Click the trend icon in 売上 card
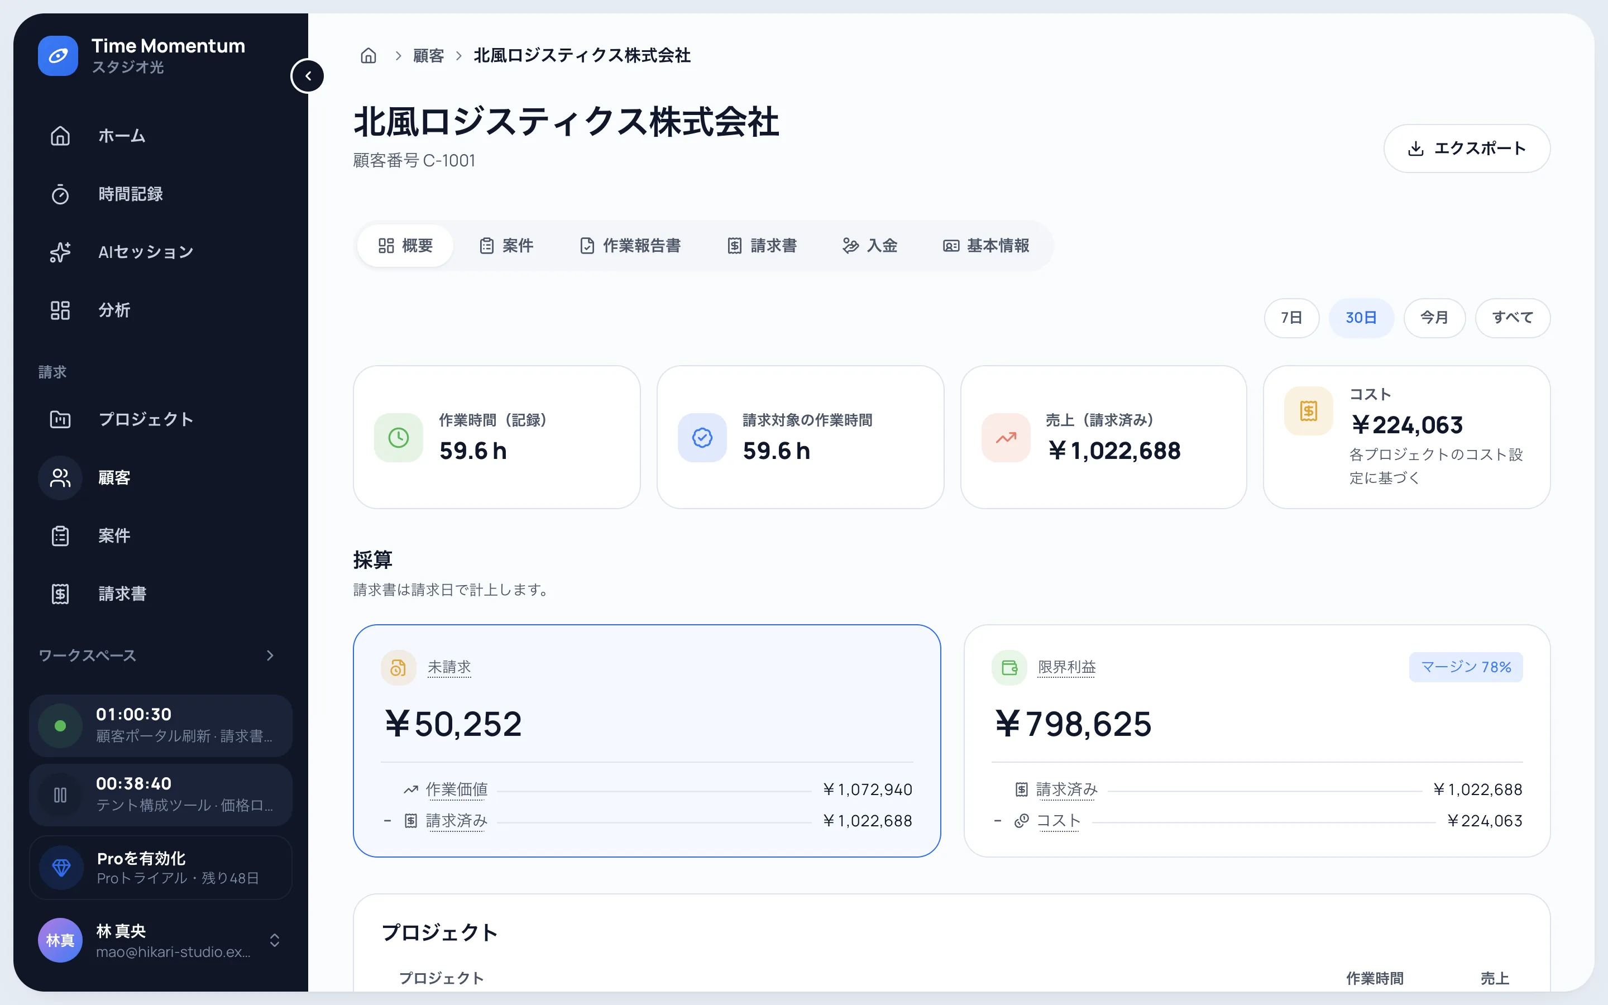Viewport: 1608px width, 1005px height. (x=1006, y=437)
